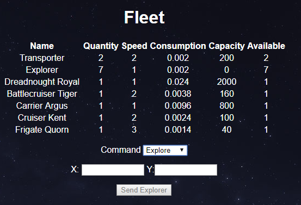This screenshot has height=205, width=301.
Task: Click the Dreadnought Royal capacity value 2000
Action: click(226, 82)
